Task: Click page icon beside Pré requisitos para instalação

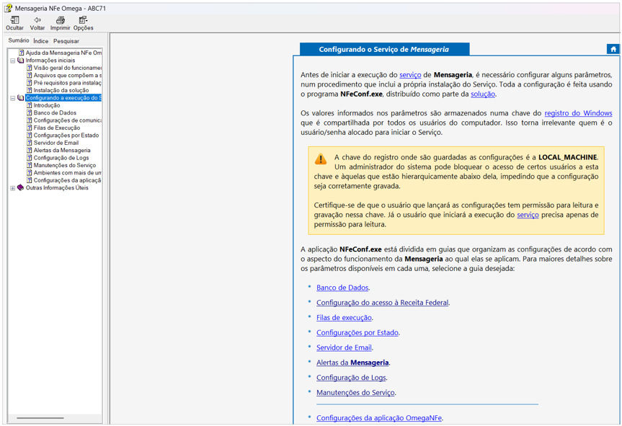Action: [30, 83]
